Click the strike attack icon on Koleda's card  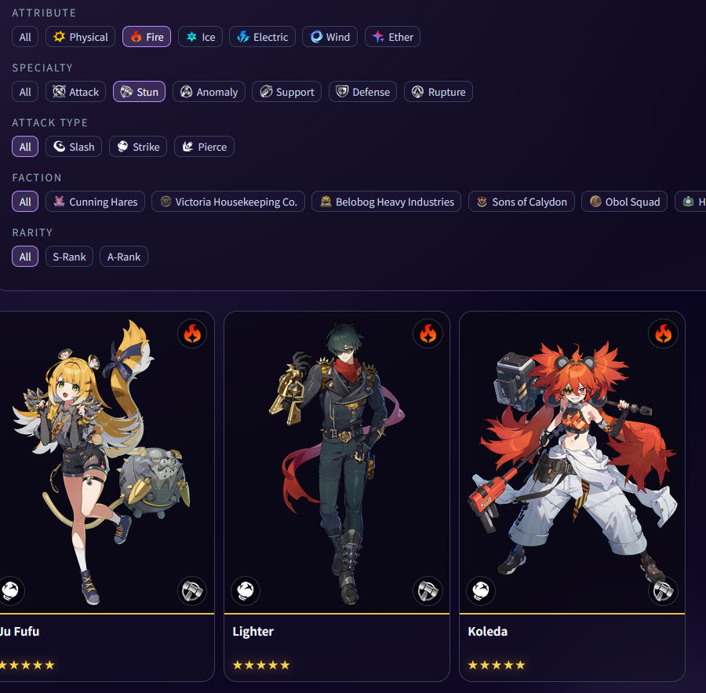point(480,591)
